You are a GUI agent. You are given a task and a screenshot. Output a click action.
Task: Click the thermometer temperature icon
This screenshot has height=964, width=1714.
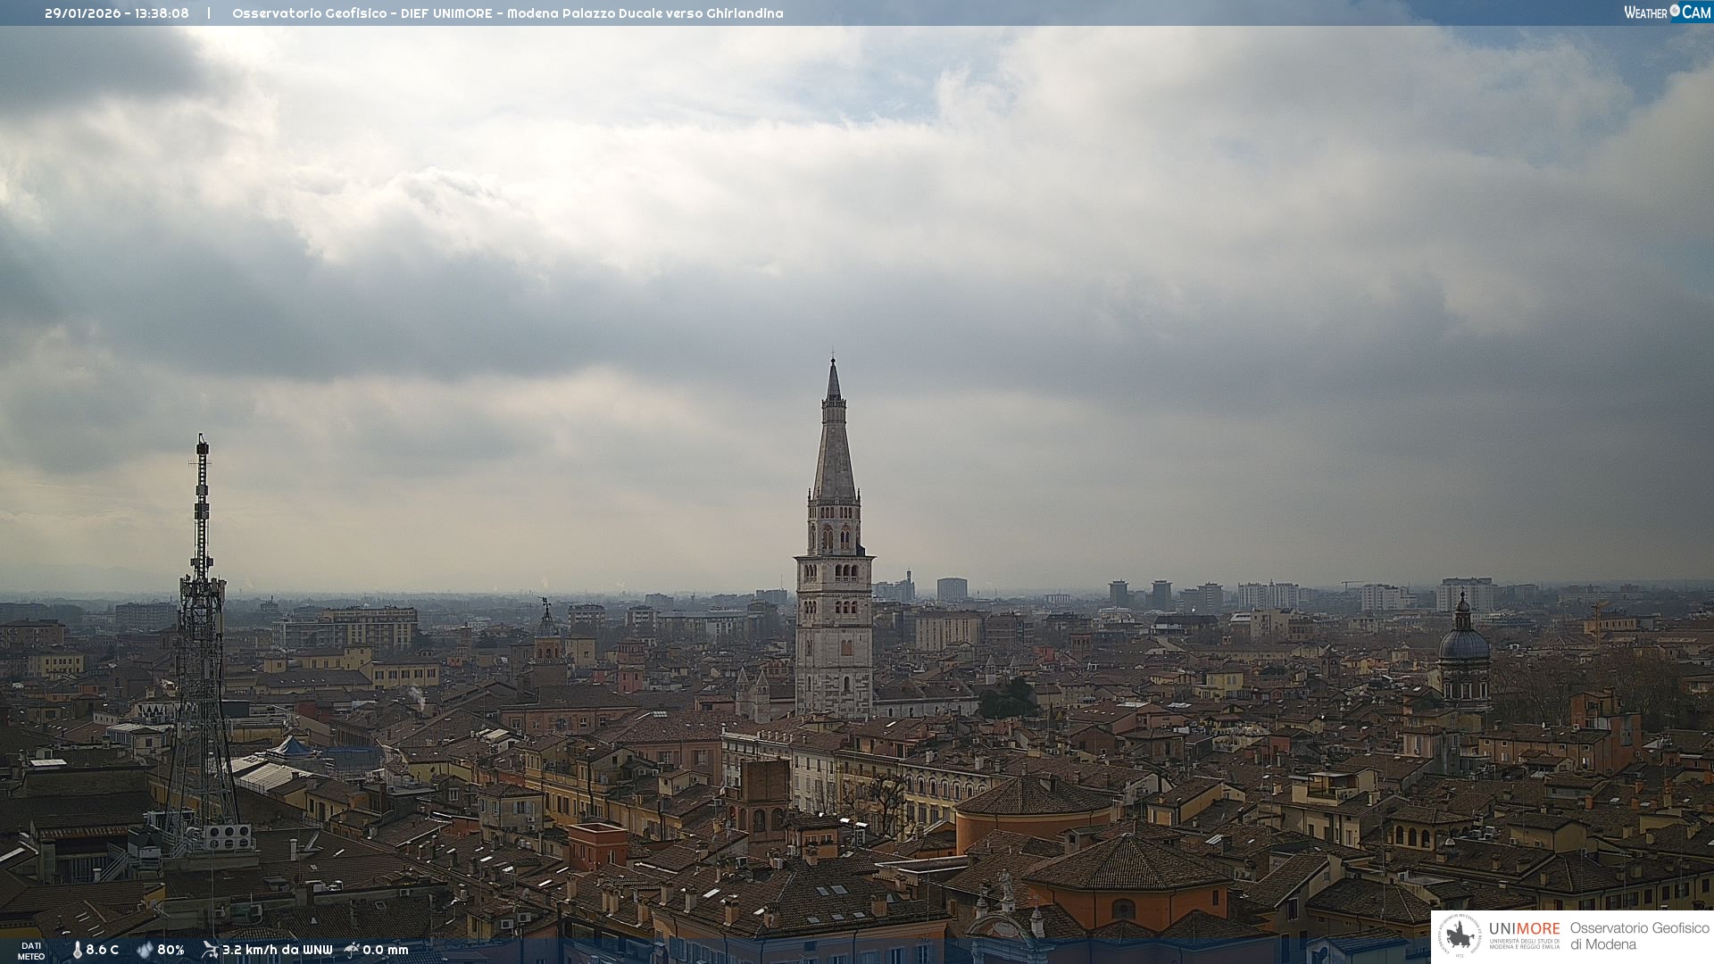[77, 950]
